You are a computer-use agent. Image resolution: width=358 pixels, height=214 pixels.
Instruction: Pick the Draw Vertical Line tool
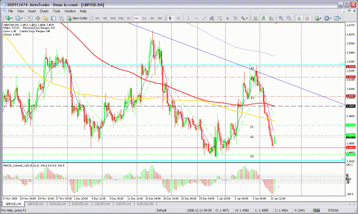tap(188, 18)
